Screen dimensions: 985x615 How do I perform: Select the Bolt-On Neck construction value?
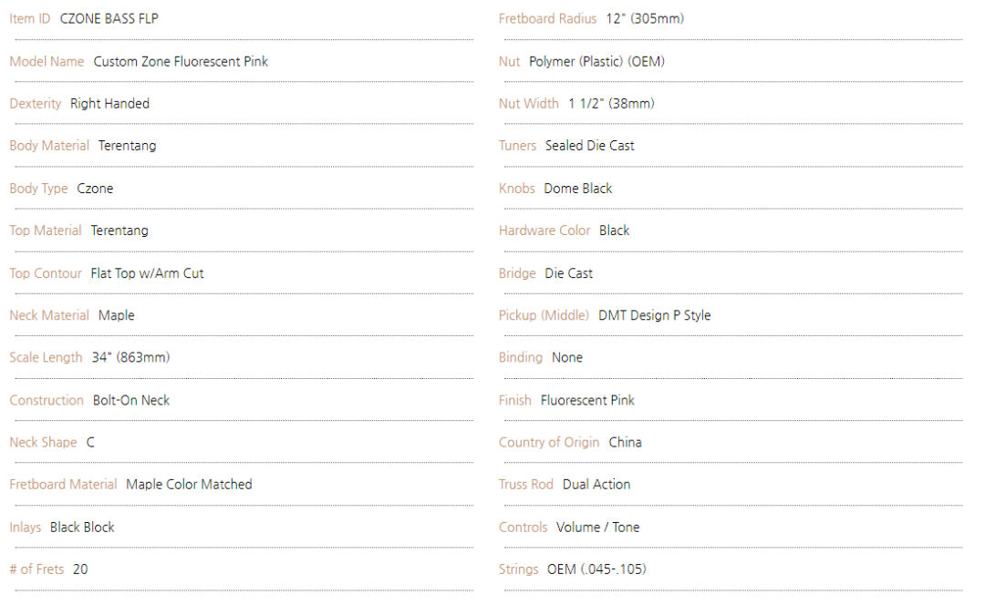[x=131, y=400]
